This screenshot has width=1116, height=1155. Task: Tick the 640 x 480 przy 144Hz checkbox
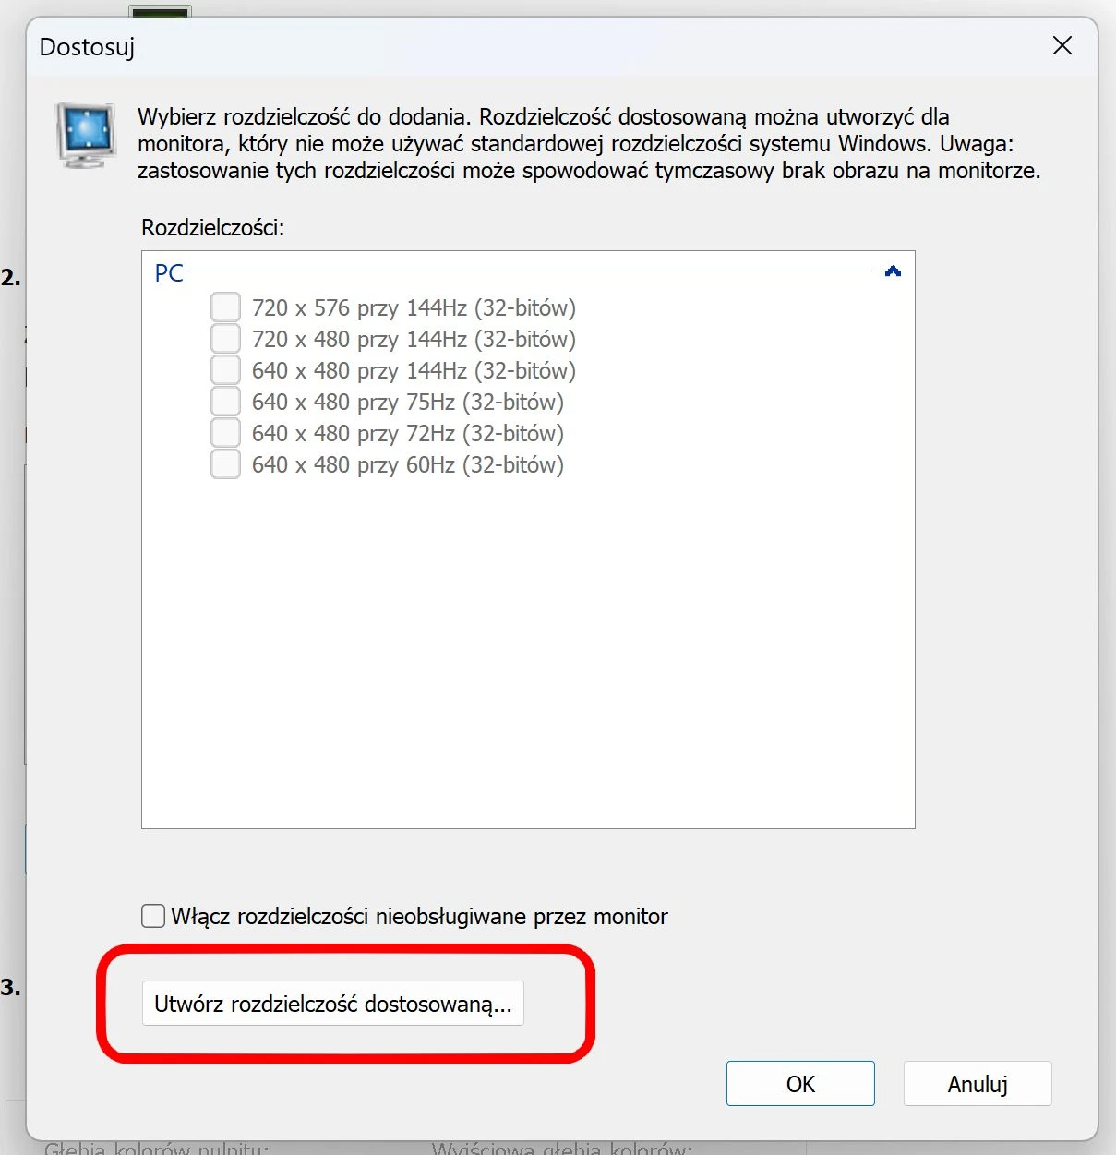(x=226, y=370)
